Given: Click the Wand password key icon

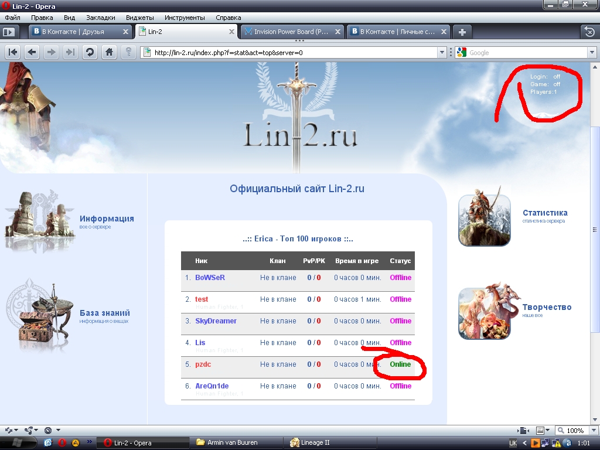Looking at the screenshot, I should 128,52.
